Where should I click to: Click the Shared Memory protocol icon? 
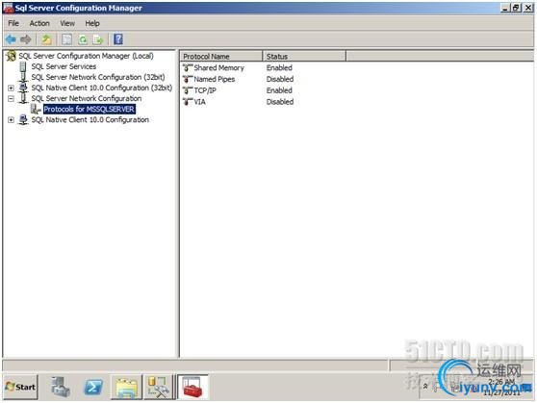[188, 67]
